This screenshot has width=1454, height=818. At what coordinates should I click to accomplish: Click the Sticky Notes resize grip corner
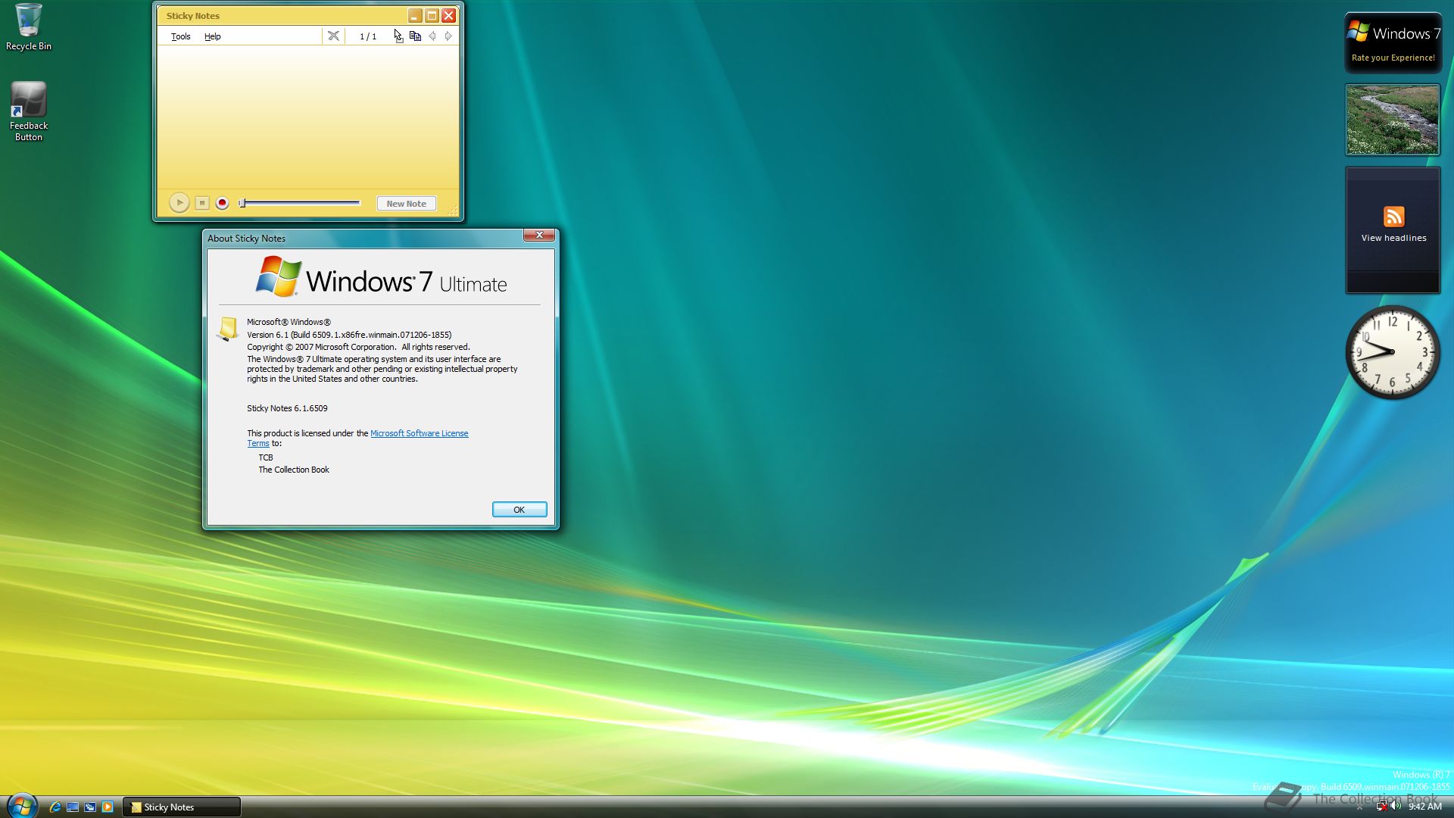click(453, 212)
